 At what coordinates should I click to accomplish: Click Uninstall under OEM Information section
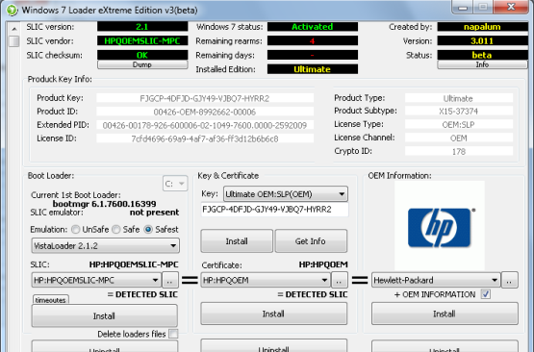pos(445,346)
